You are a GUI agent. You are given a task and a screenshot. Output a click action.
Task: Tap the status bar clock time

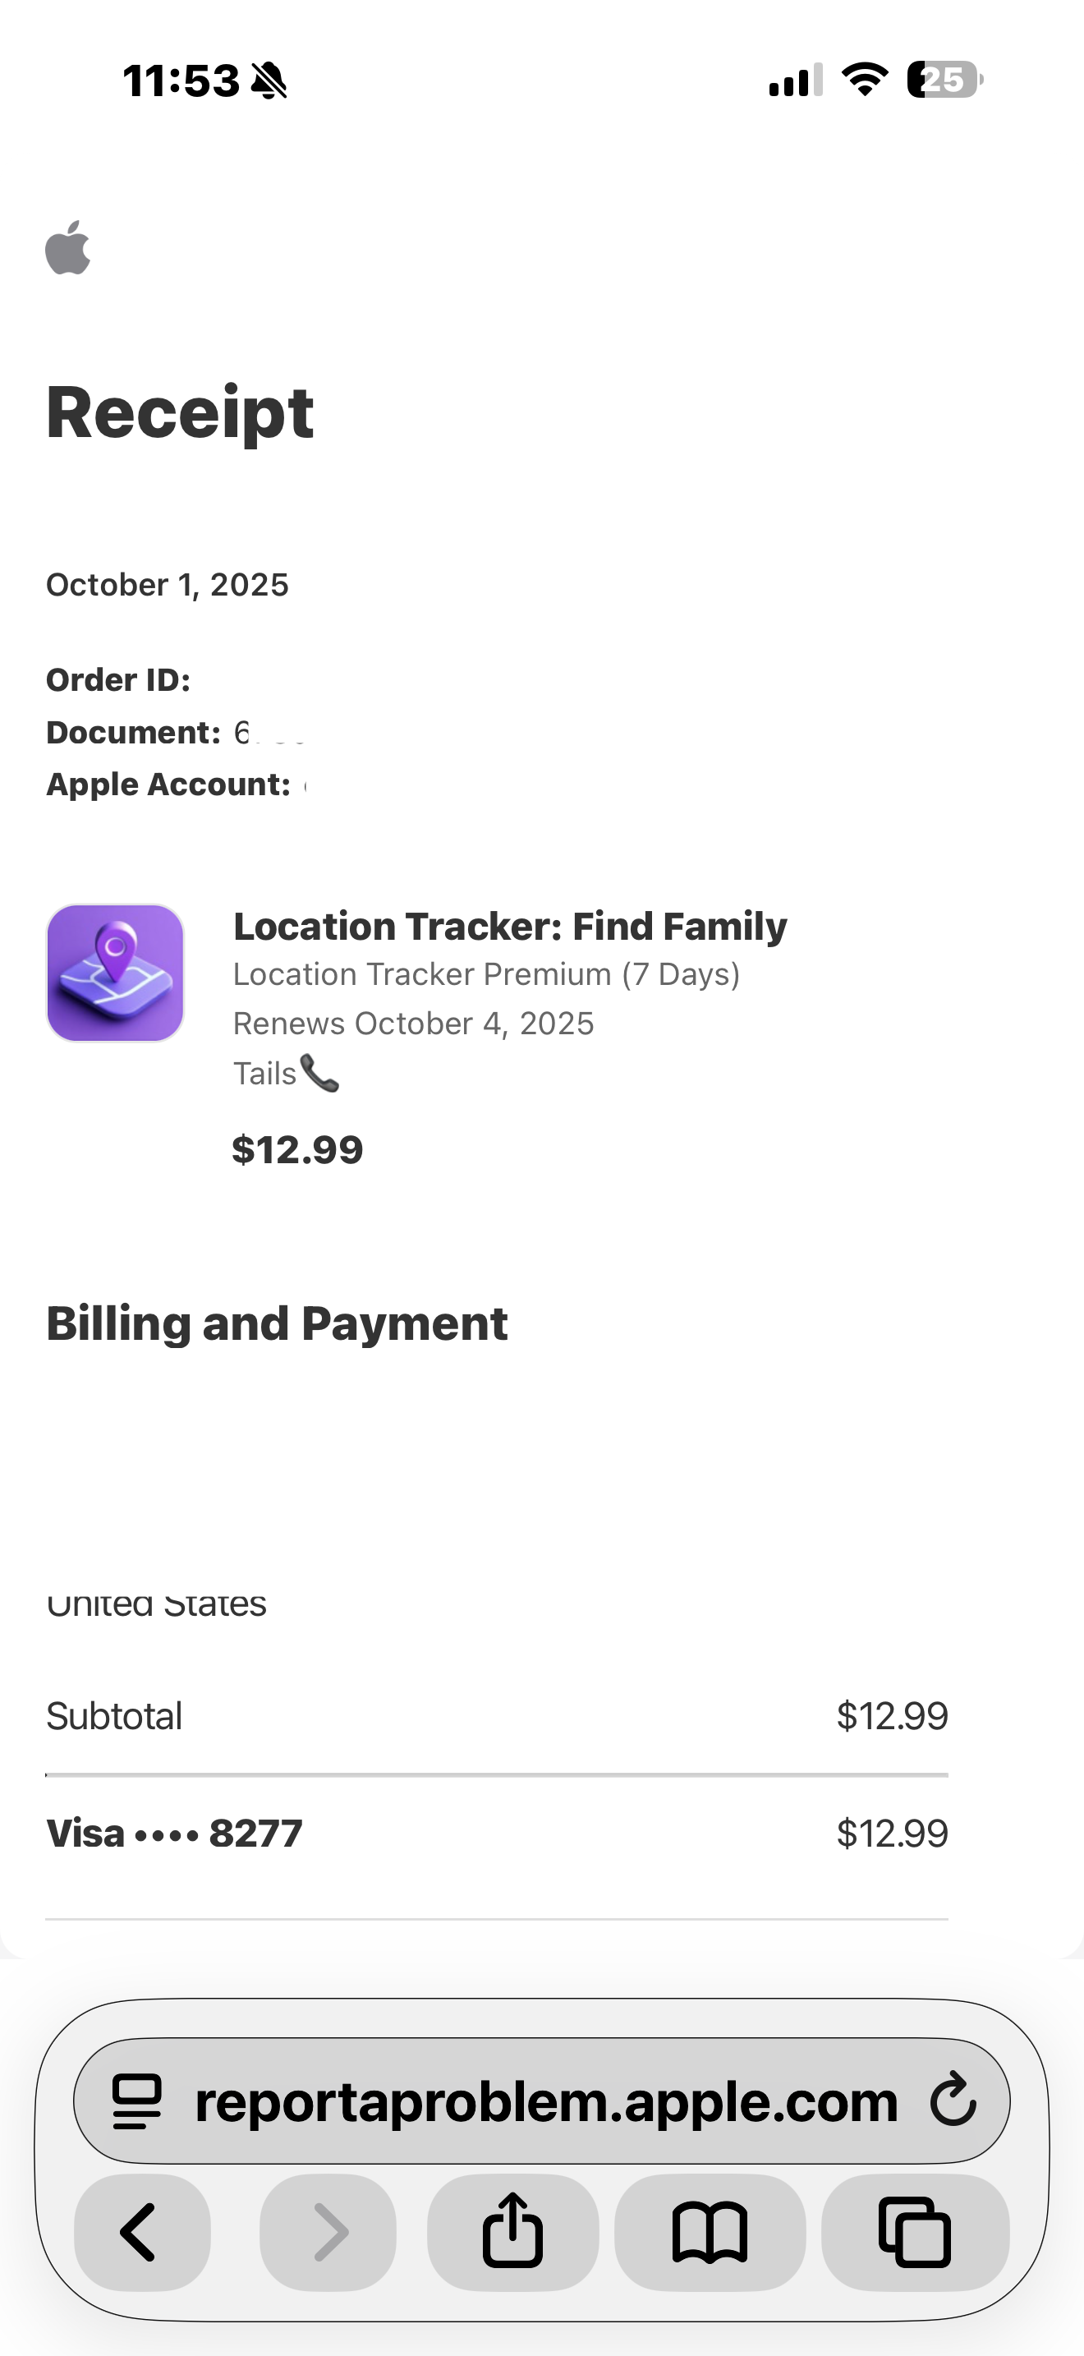181,81
